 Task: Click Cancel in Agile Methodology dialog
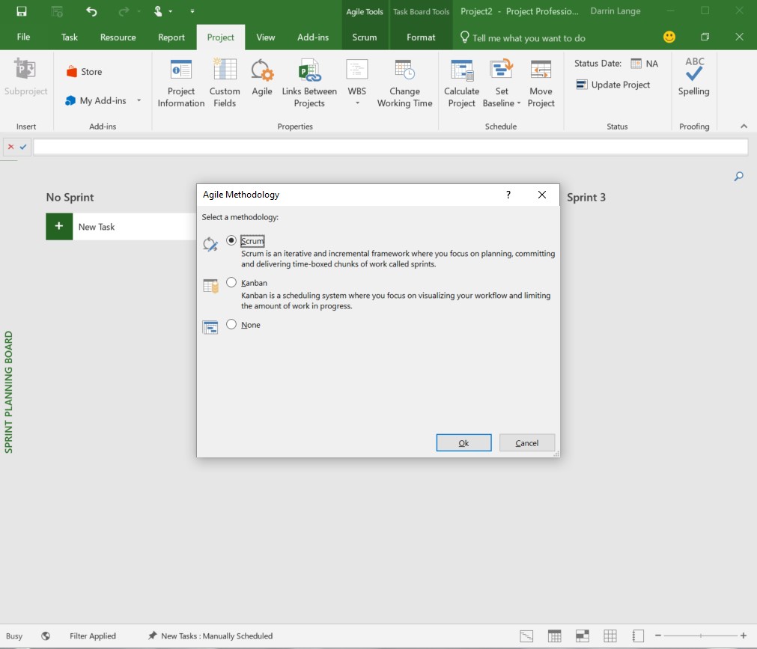526,442
